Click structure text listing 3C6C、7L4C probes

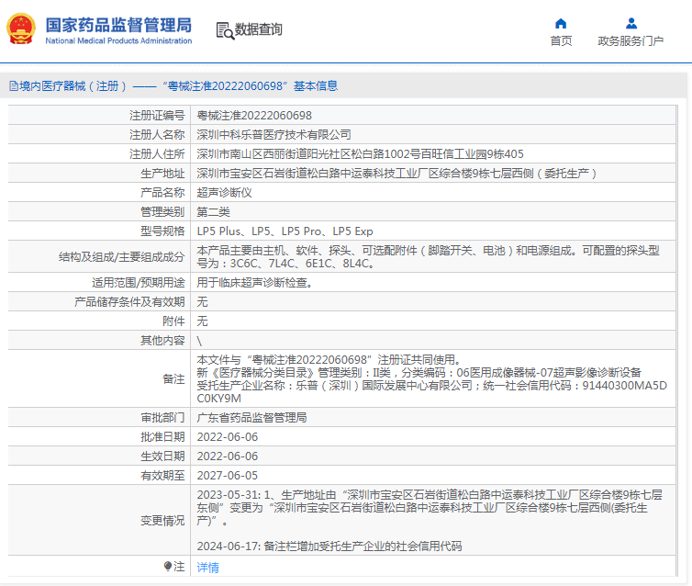point(428,257)
